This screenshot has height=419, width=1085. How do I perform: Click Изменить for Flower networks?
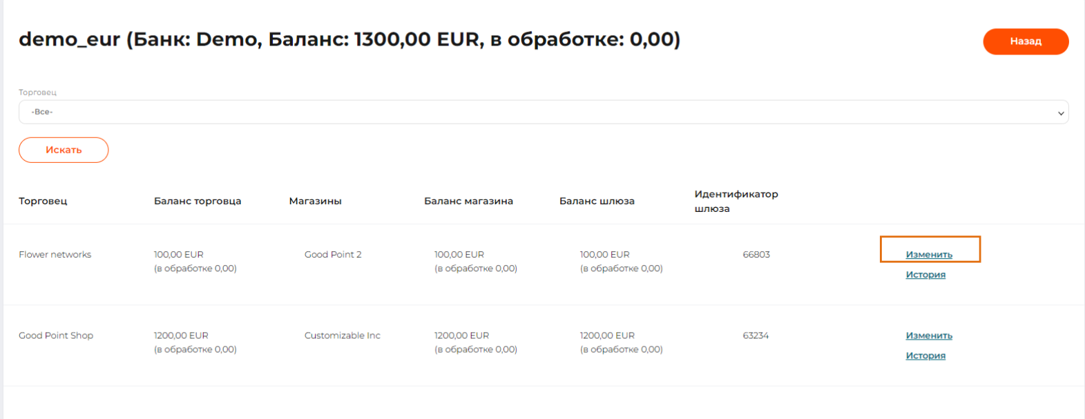point(929,255)
